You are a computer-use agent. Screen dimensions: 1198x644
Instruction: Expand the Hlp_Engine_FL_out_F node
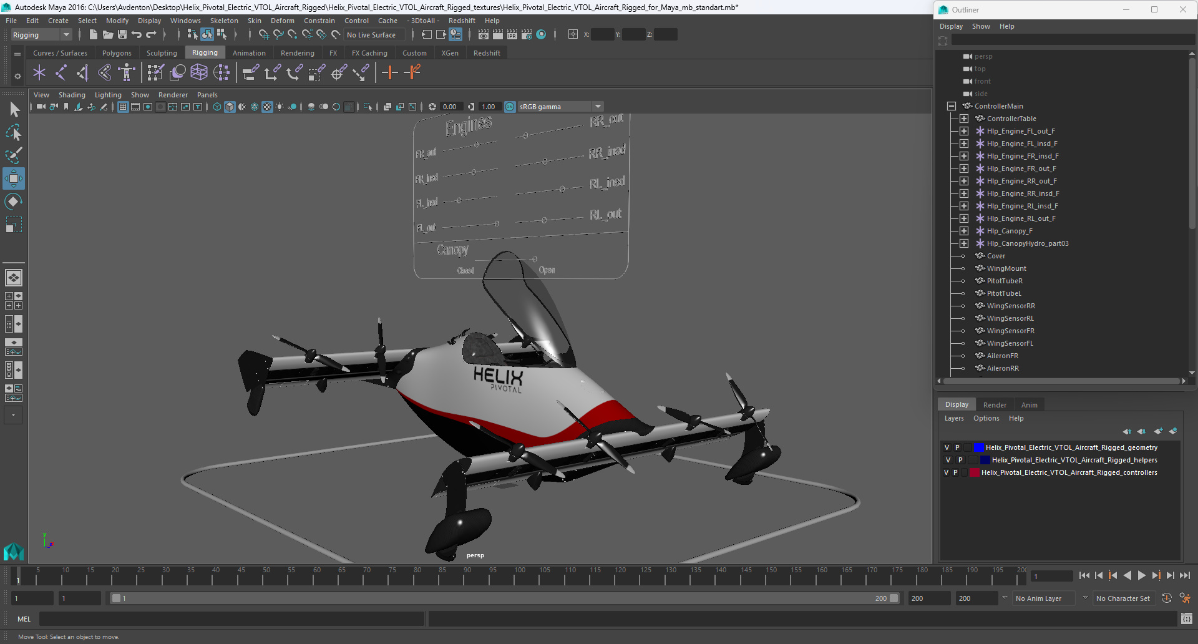click(x=964, y=131)
